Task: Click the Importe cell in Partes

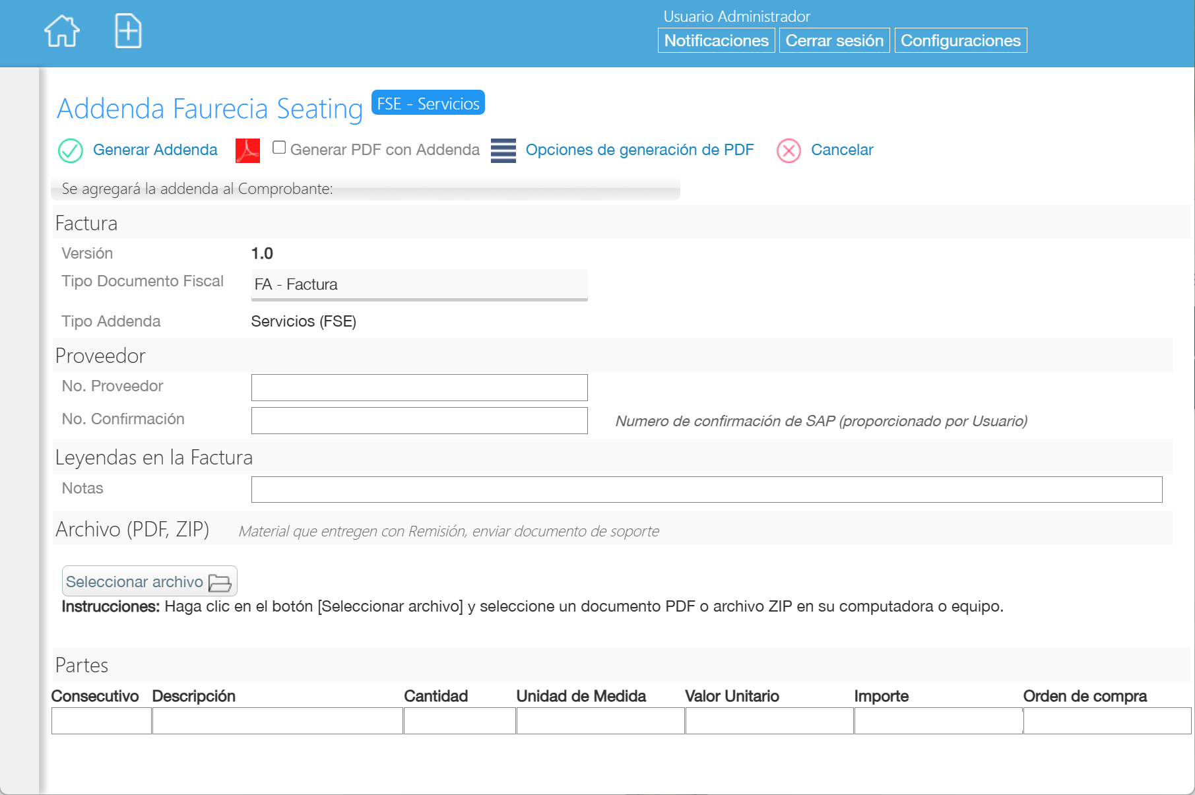Action: pos(938,720)
